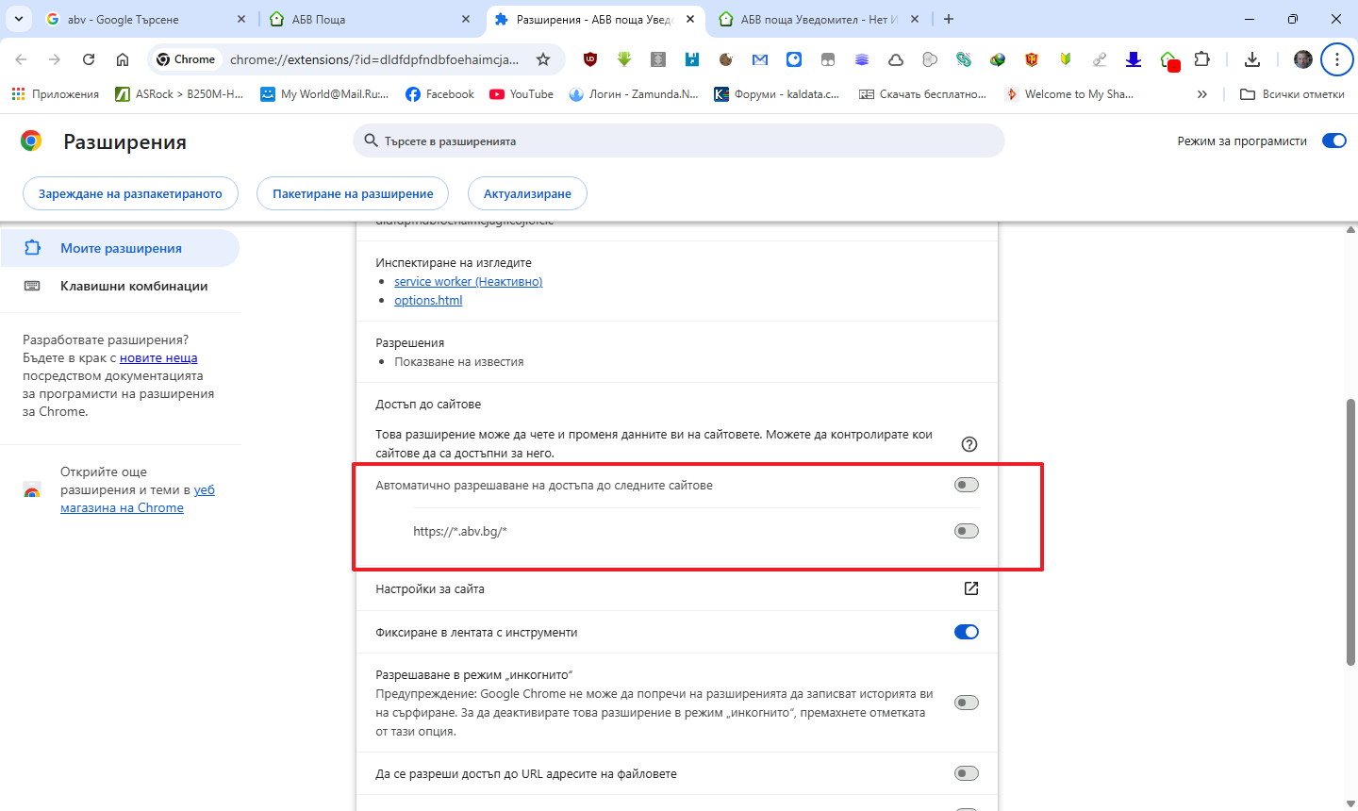The image size is (1358, 811).
Task: Open the Extensions puzzle piece menu
Action: coord(1201,59)
